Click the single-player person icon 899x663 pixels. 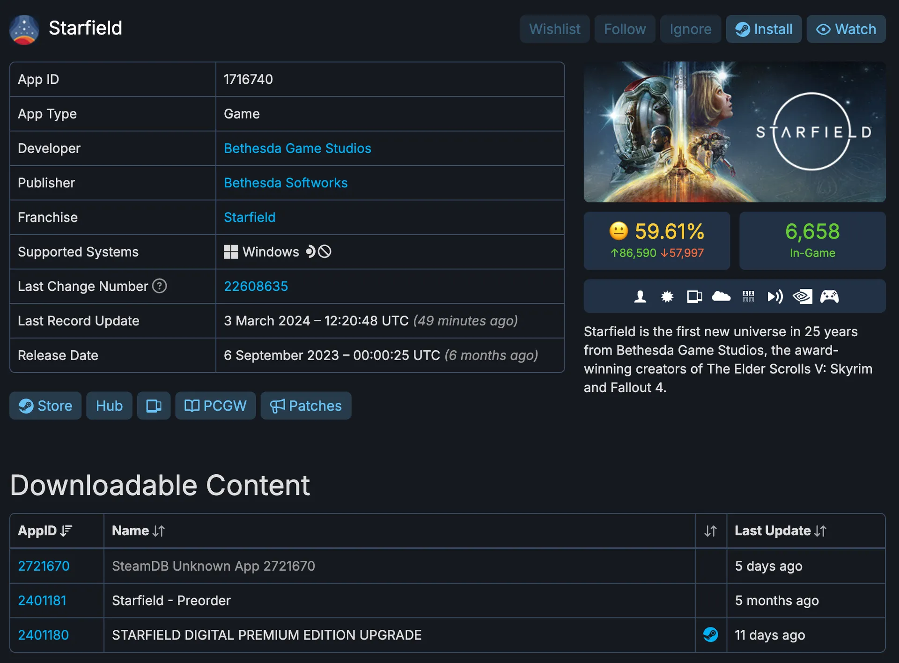click(x=640, y=296)
